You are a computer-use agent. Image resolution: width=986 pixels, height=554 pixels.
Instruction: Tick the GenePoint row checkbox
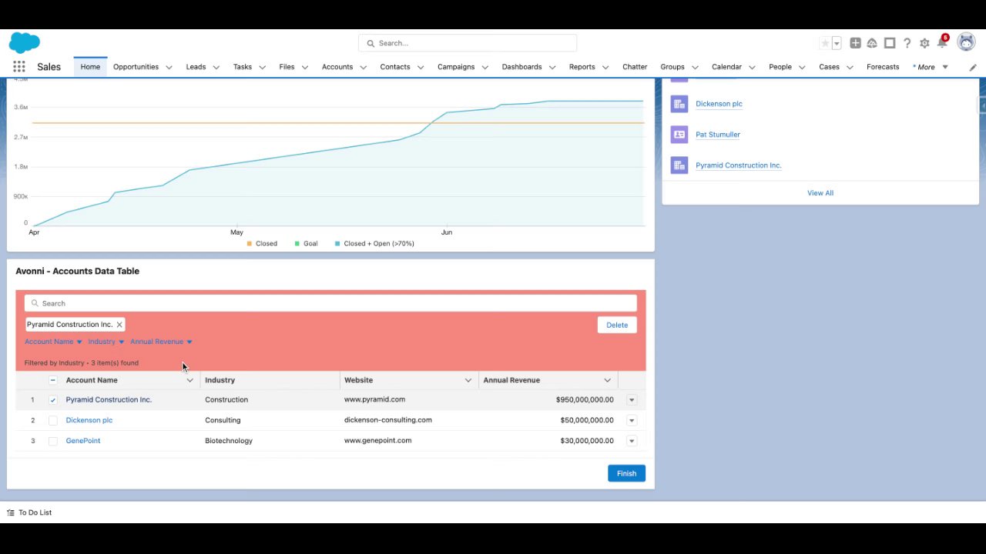(x=52, y=441)
